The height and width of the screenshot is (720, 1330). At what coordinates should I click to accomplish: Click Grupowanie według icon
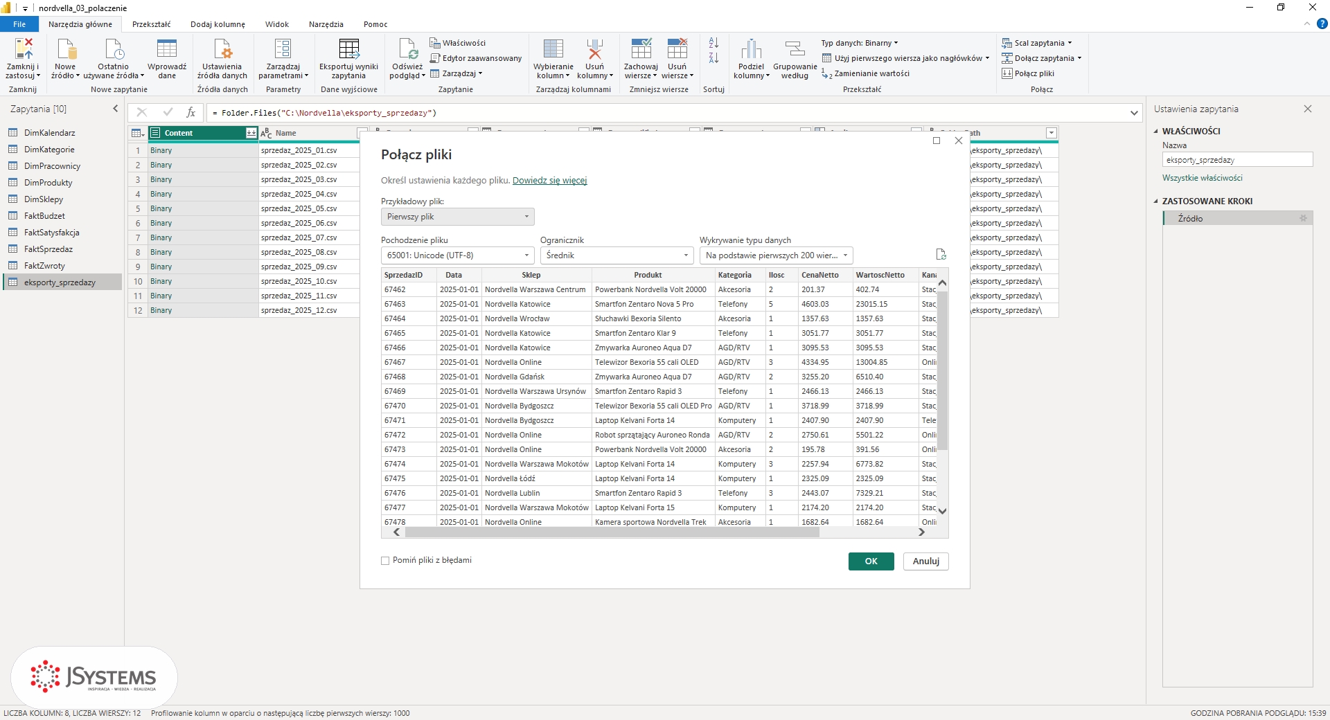tap(795, 48)
